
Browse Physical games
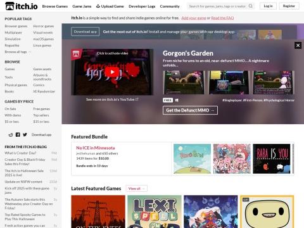pos(16,85)
